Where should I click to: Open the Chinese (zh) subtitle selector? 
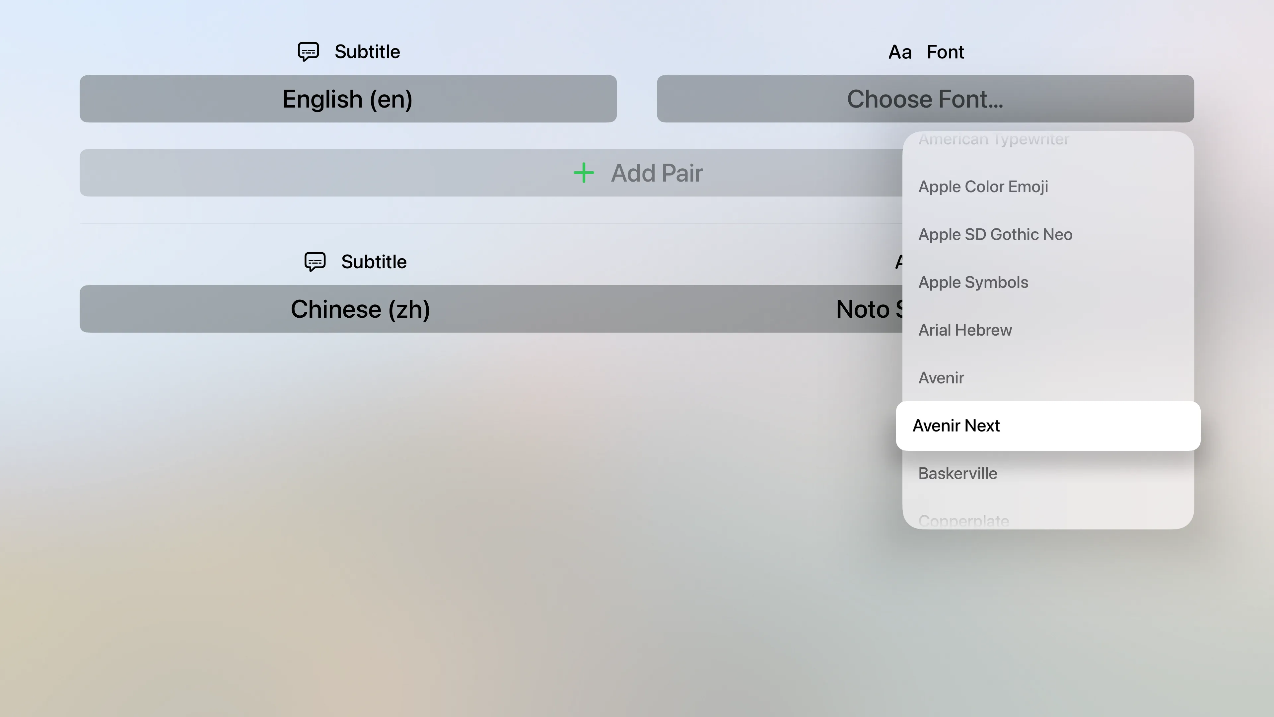click(x=360, y=309)
